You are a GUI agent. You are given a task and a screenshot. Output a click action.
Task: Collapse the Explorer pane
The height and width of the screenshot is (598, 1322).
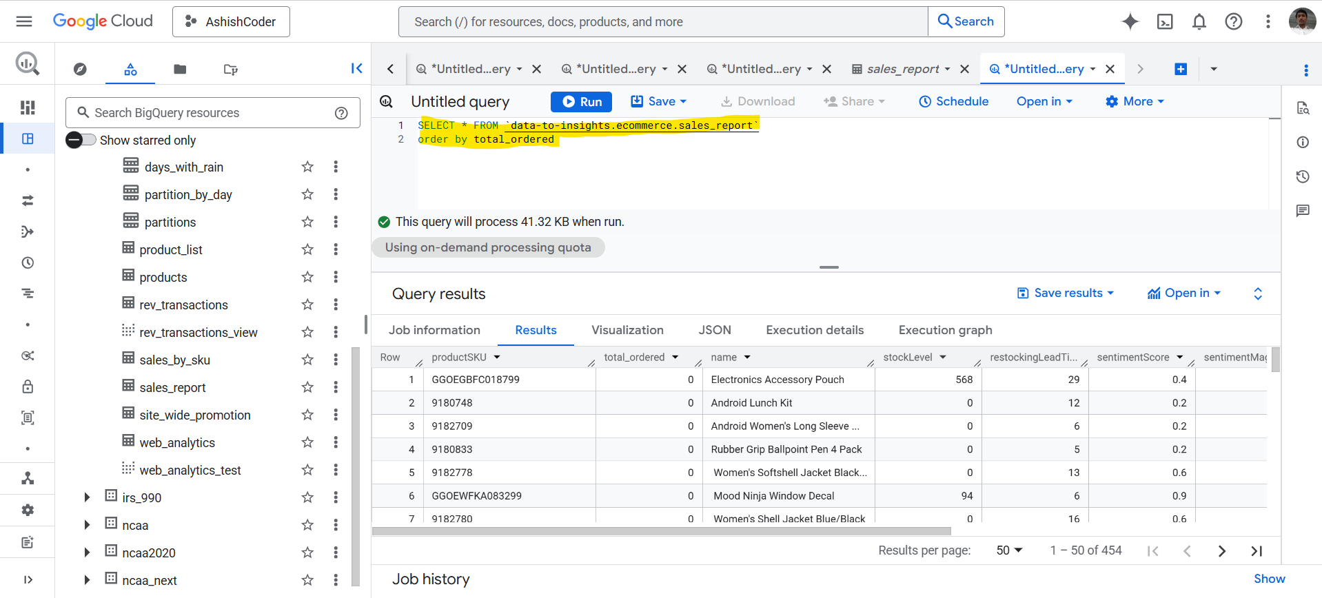(356, 68)
